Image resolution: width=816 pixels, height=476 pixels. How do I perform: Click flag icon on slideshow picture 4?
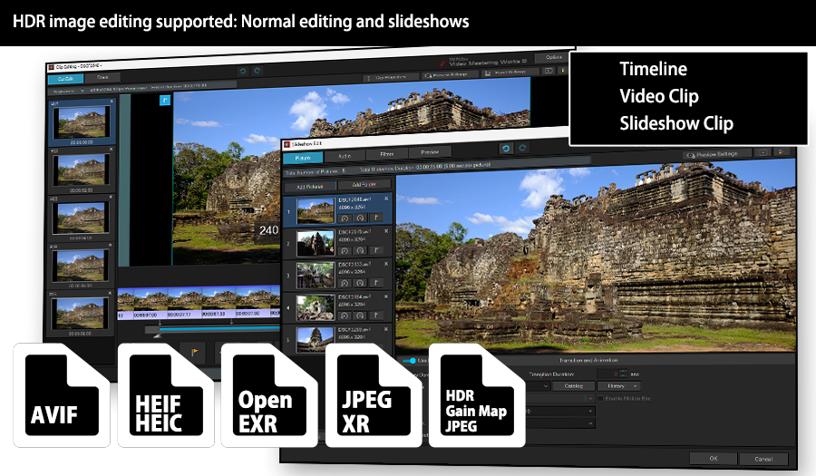coord(376,316)
